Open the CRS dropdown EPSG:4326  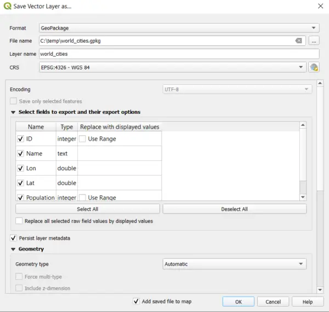point(172,67)
